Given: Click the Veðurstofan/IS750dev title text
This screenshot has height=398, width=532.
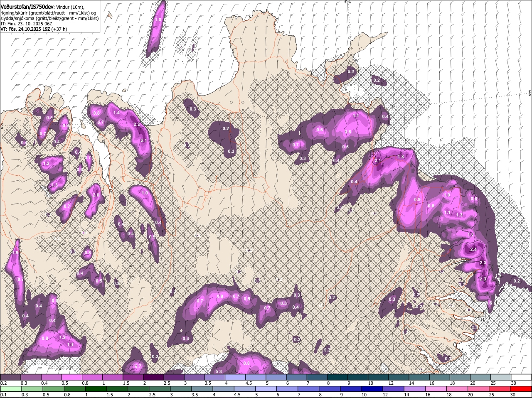Looking at the screenshot, I should [27, 6].
